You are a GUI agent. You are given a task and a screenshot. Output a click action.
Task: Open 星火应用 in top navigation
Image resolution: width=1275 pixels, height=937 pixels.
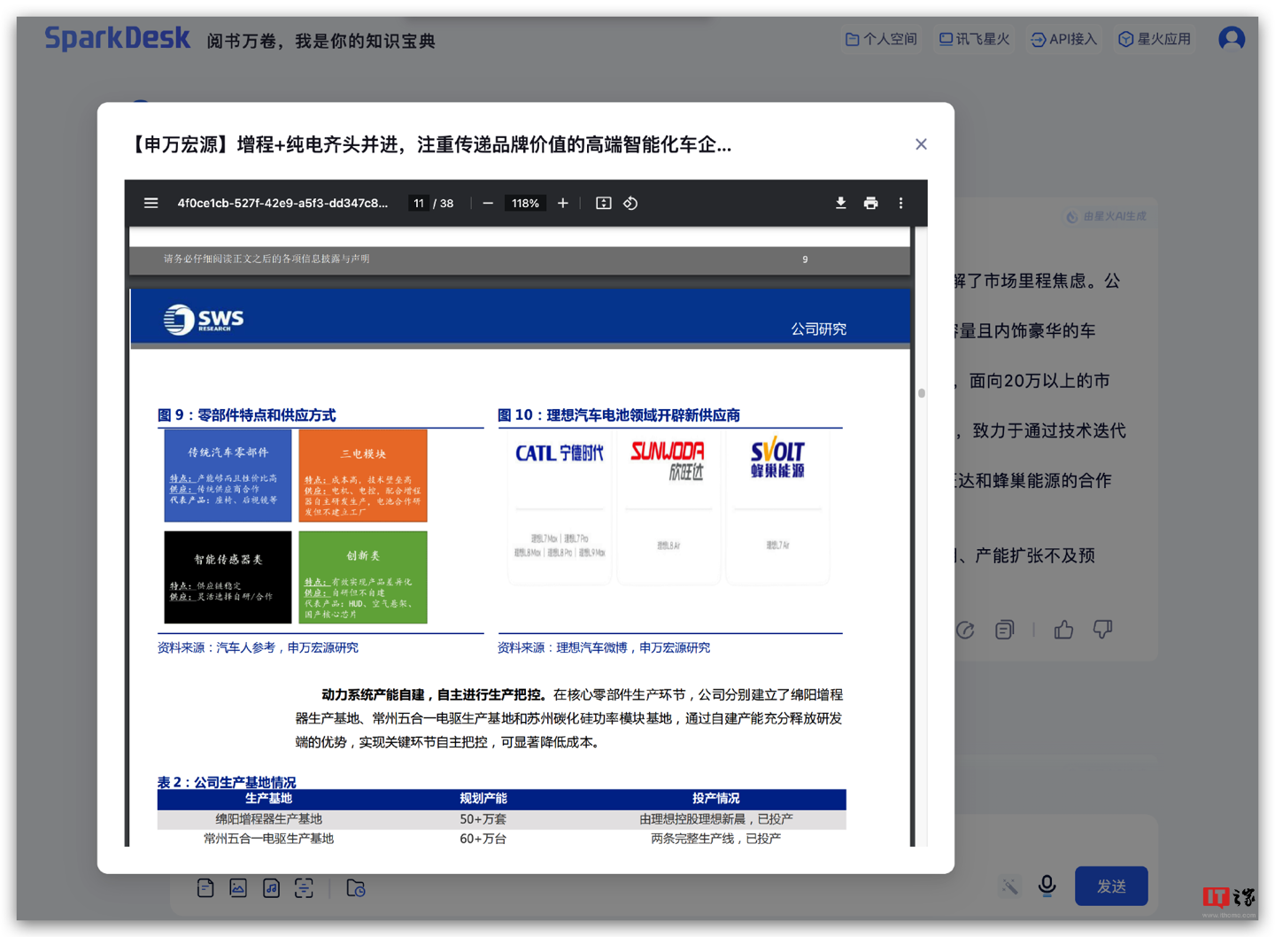pos(1155,39)
